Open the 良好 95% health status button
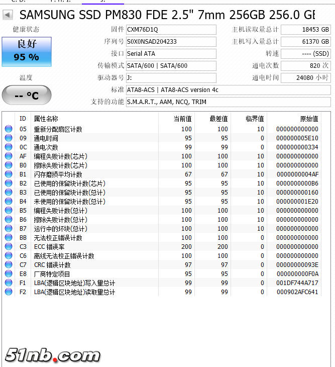Viewport: 335px width, 367px height. (x=27, y=51)
